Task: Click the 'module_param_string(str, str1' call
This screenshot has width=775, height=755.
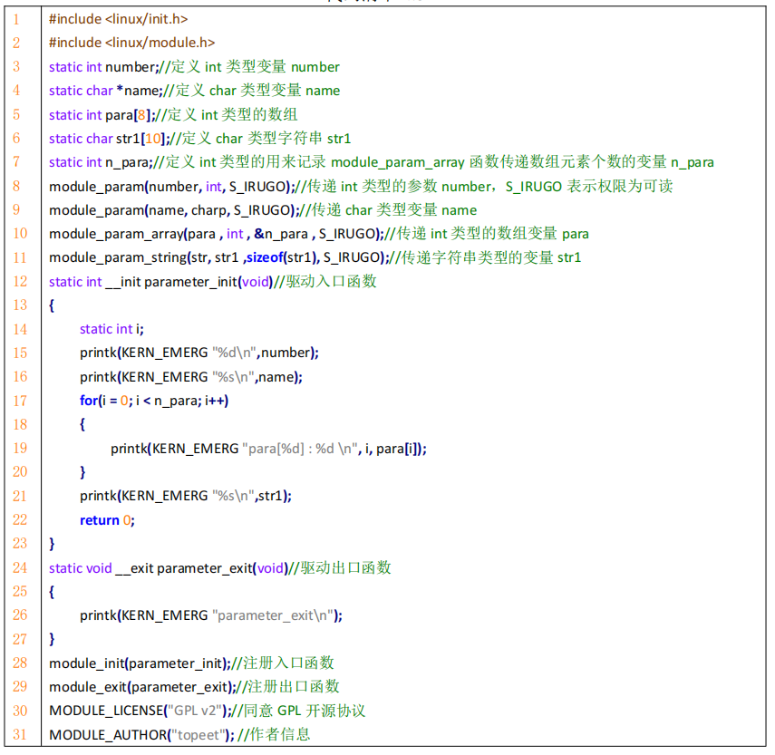Action: pyautogui.click(x=144, y=257)
